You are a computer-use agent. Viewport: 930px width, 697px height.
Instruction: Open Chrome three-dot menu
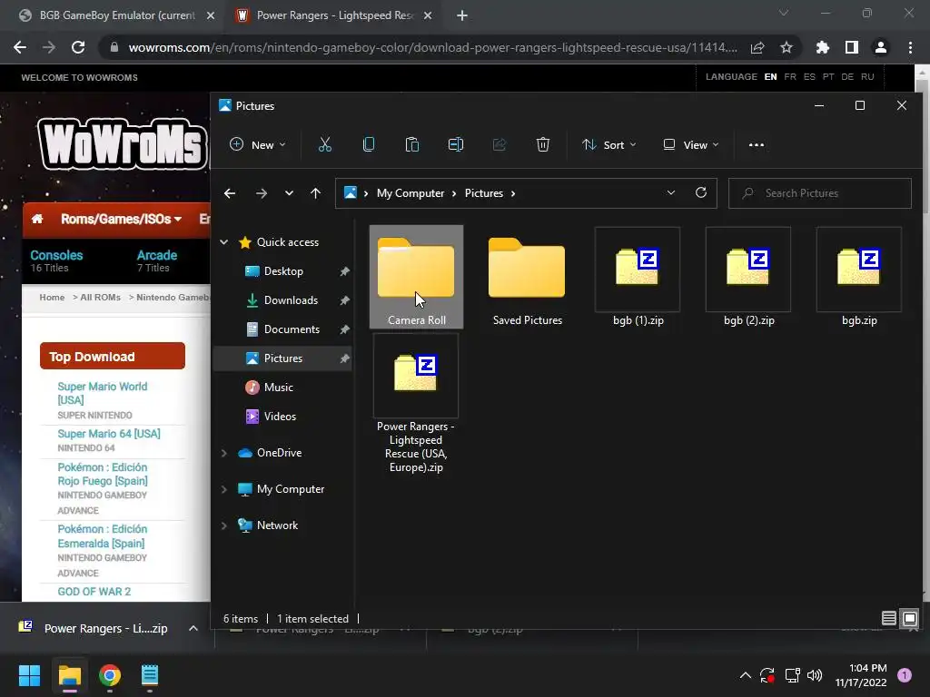[910, 47]
